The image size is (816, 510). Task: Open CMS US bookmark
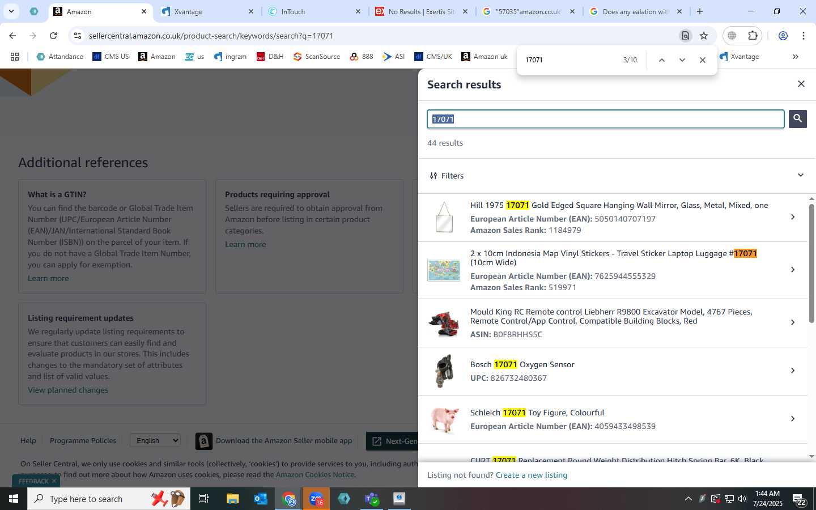[x=111, y=57]
